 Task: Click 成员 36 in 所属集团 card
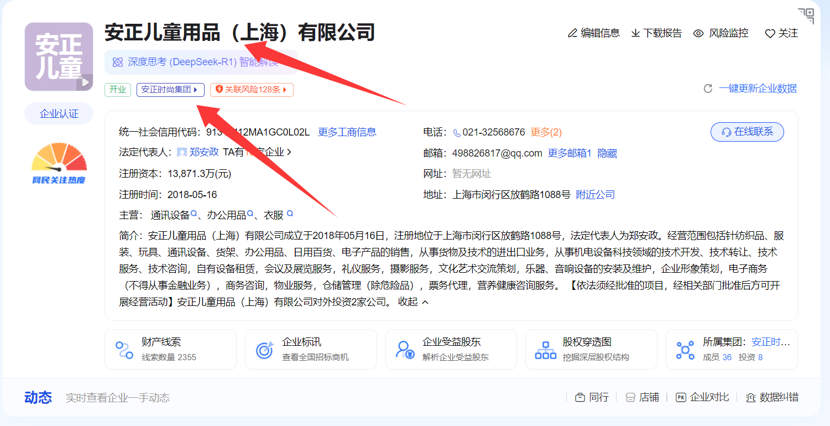pos(717,357)
